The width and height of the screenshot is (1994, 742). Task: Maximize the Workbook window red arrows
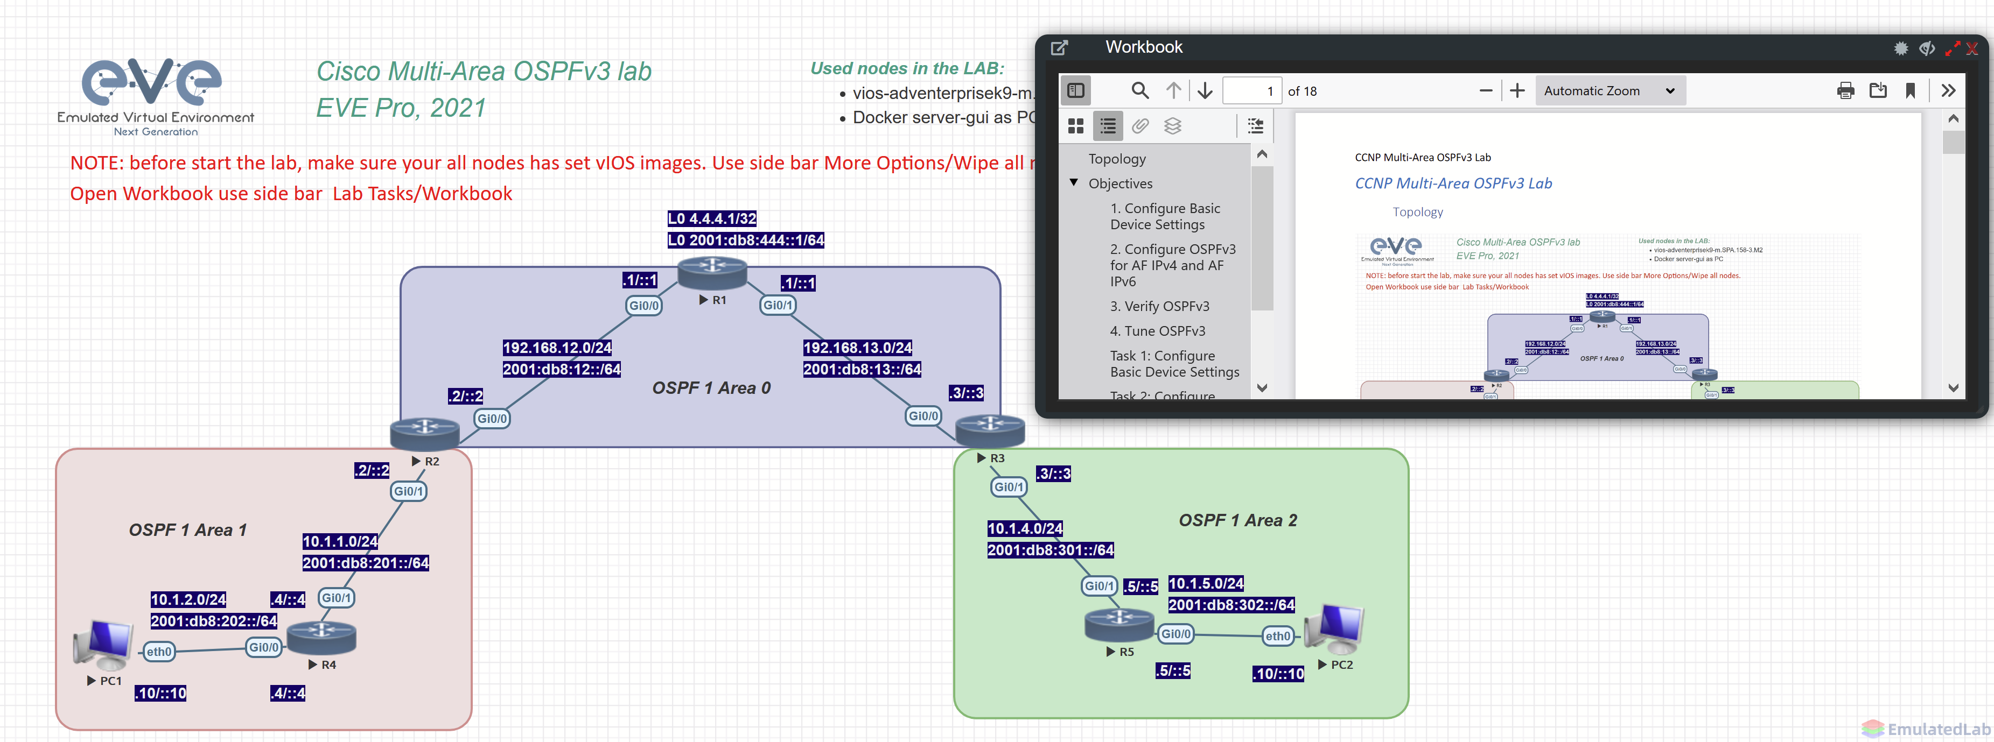point(1952,49)
